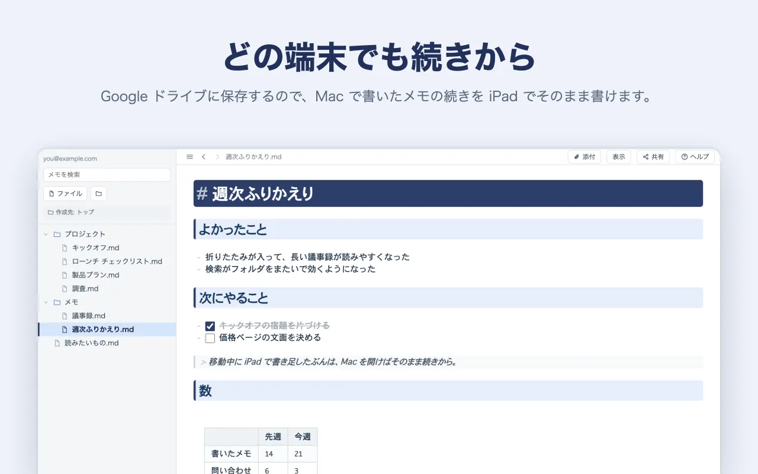Click the file icon beside ローンチ チェックリスト.md
758x474 pixels.
pyautogui.click(x=65, y=261)
